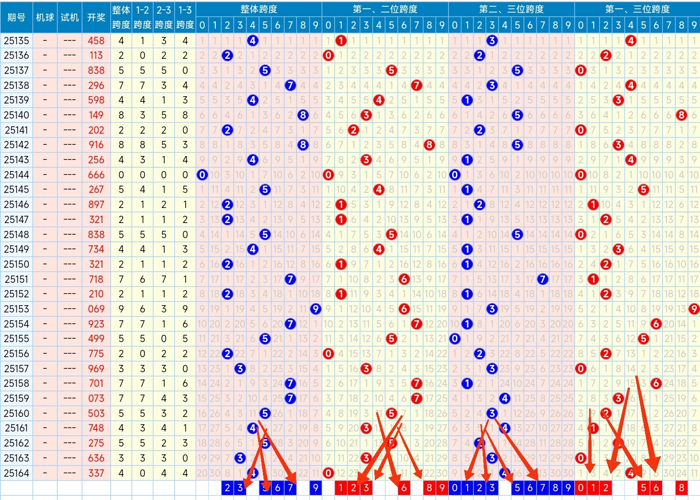700x500 pixels.
Task: Click the 第一、三位跨度 section header
Action: click(x=637, y=9)
